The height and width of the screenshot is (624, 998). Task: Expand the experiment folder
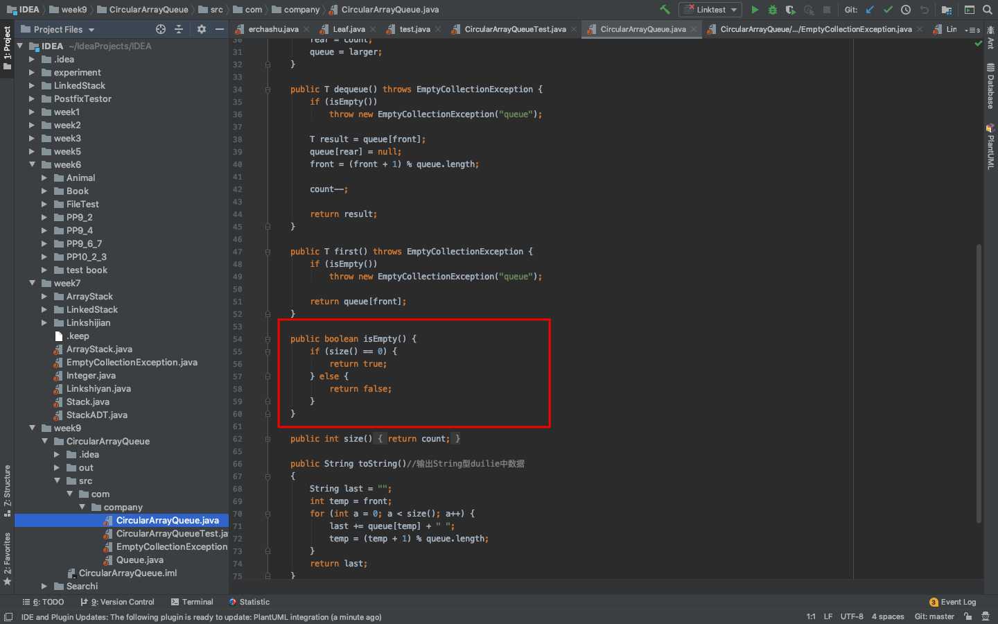(31, 73)
